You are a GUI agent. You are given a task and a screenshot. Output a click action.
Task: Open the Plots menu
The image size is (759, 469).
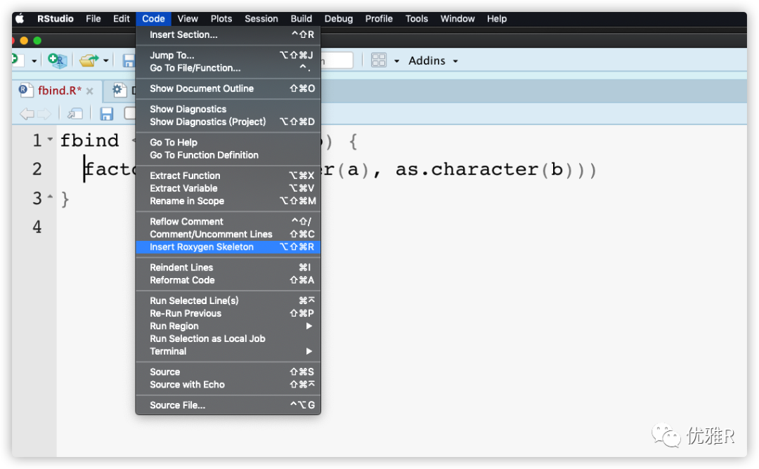pyautogui.click(x=221, y=19)
